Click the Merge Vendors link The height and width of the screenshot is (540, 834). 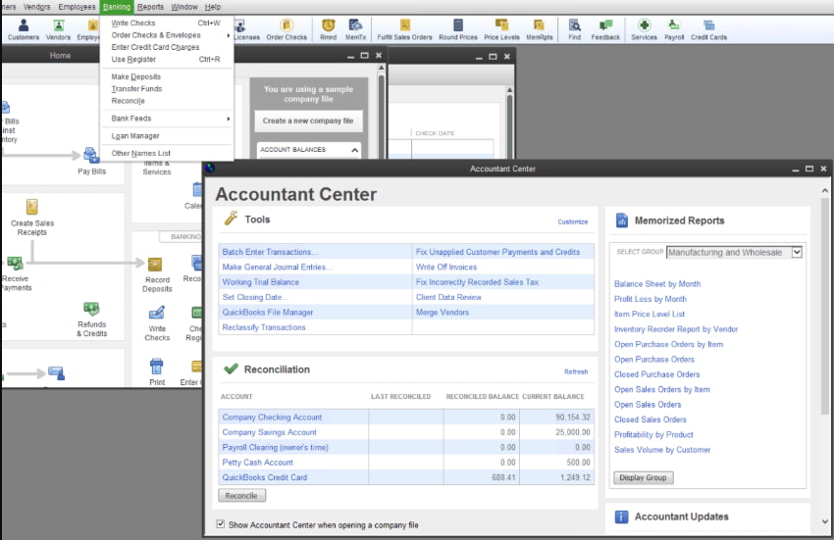[443, 312]
